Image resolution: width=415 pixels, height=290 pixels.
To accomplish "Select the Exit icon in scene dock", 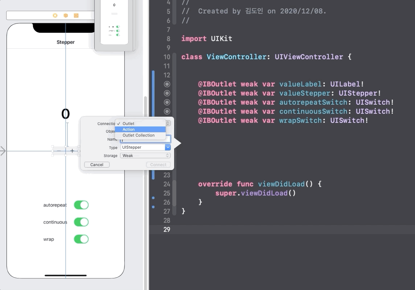I will click(76, 16).
